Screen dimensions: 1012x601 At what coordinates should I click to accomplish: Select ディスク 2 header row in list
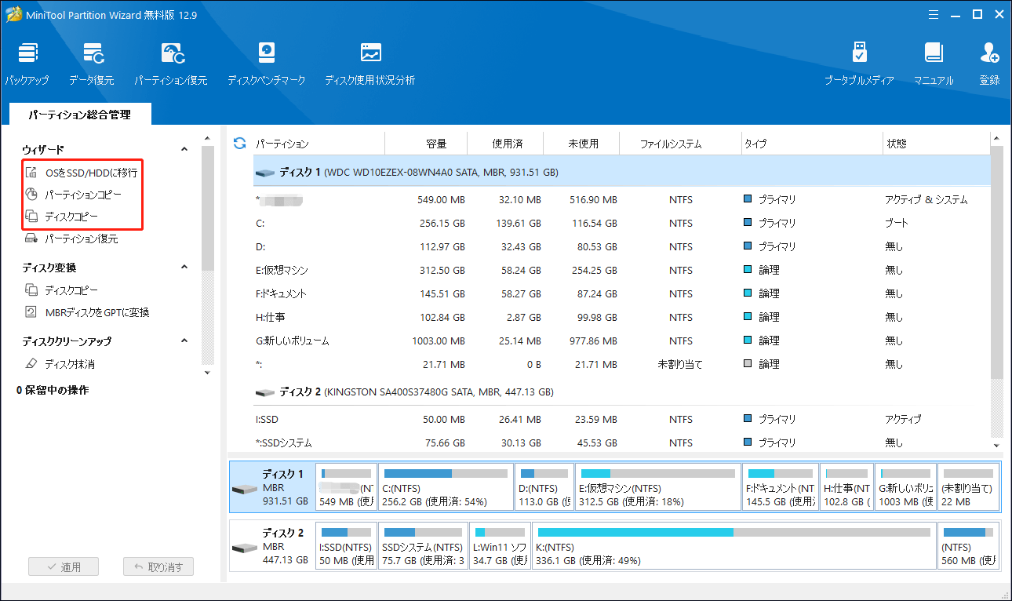(x=622, y=392)
